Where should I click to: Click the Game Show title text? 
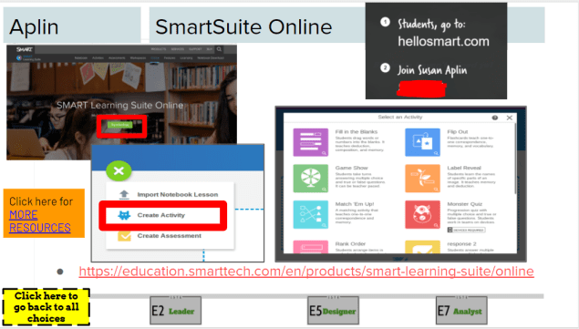(x=351, y=168)
